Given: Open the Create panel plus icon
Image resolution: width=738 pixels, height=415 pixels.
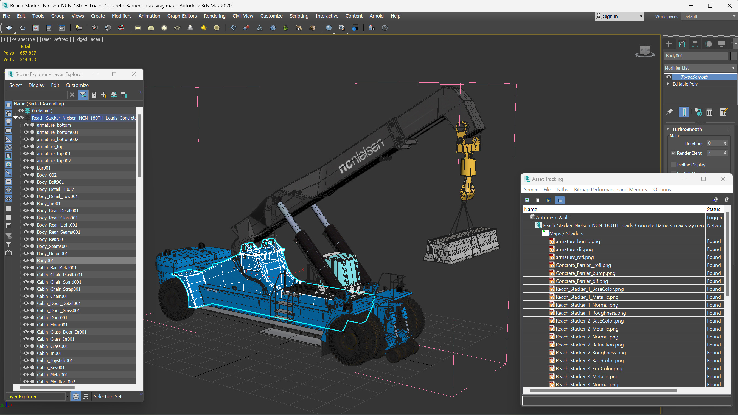Looking at the screenshot, I should coord(669,44).
